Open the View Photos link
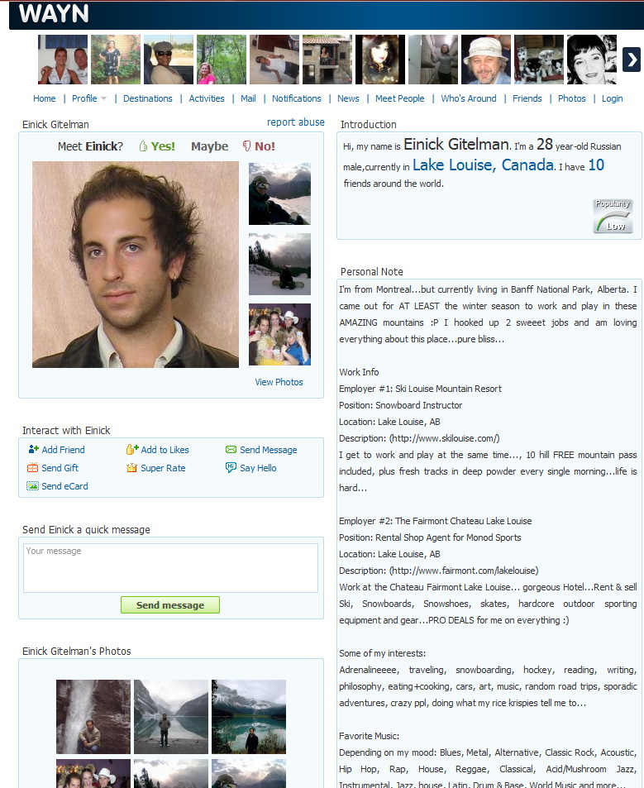 click(279, 382)
